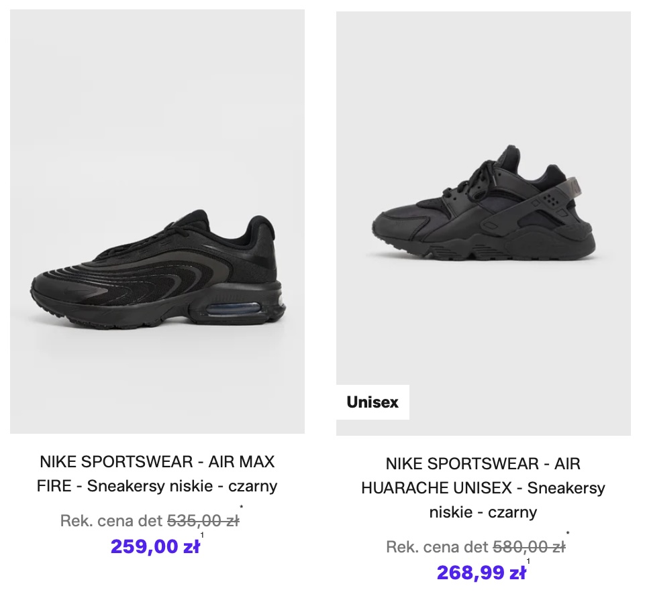Open the NIKE SPORTSWEAR - AIR MAX title link
Viewport: 645px width, 594px height.
click(x=157, y=462)
